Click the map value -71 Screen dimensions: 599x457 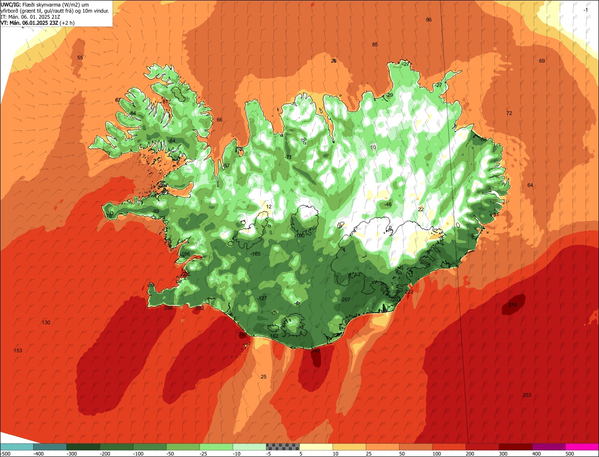tap(288, 157)
